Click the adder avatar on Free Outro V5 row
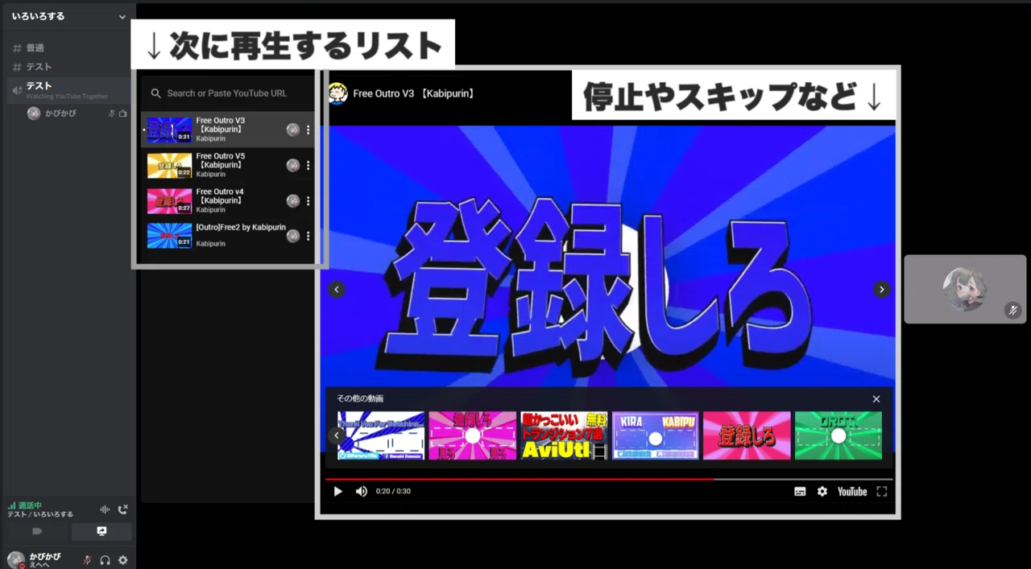Screen dimensions: 1031x569 [293, 165]
